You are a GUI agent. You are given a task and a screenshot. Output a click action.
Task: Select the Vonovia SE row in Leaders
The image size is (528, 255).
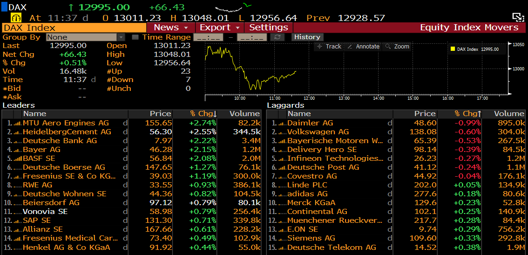pyautogui.click(x=131, y=212)
